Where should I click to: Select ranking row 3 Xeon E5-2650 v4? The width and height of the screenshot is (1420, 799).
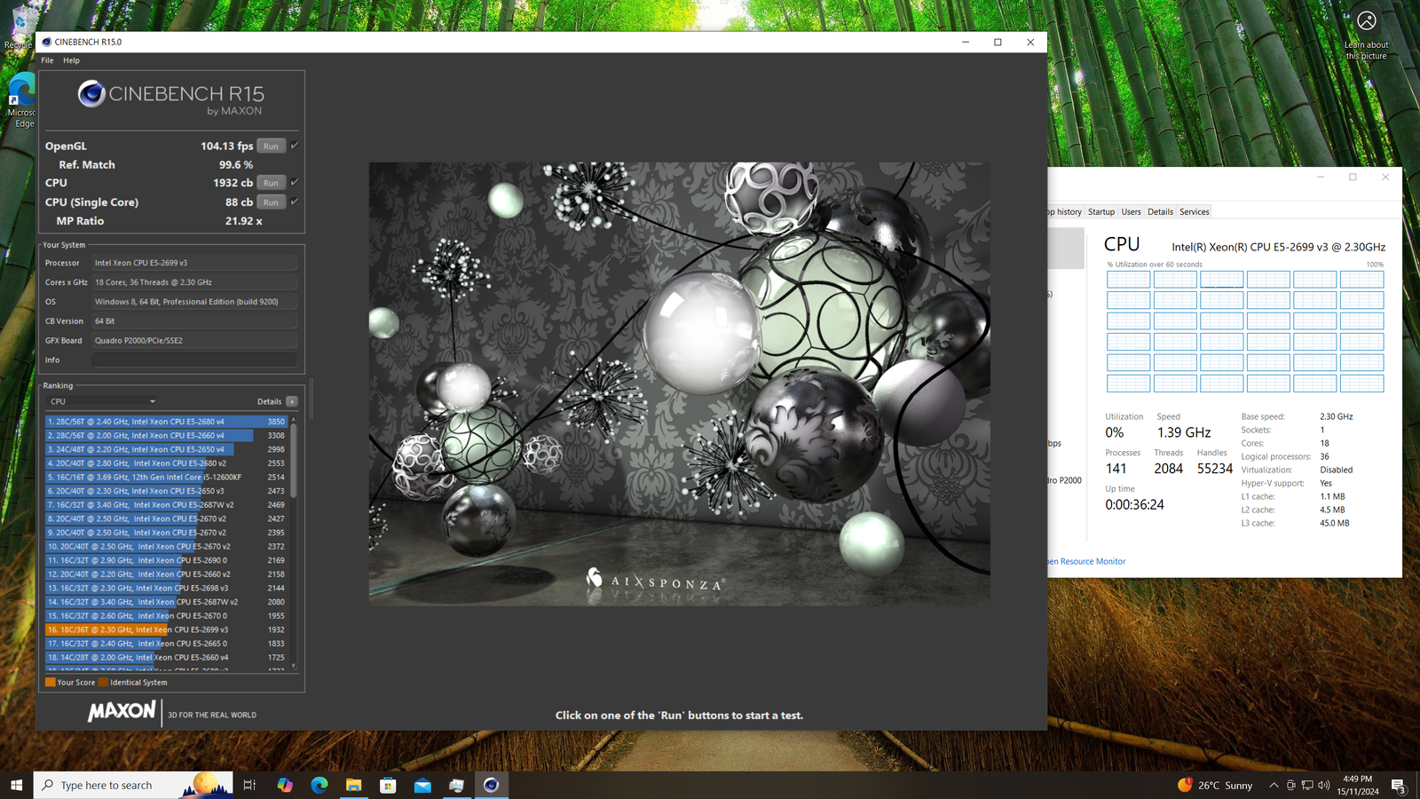(x=167, y=449)
